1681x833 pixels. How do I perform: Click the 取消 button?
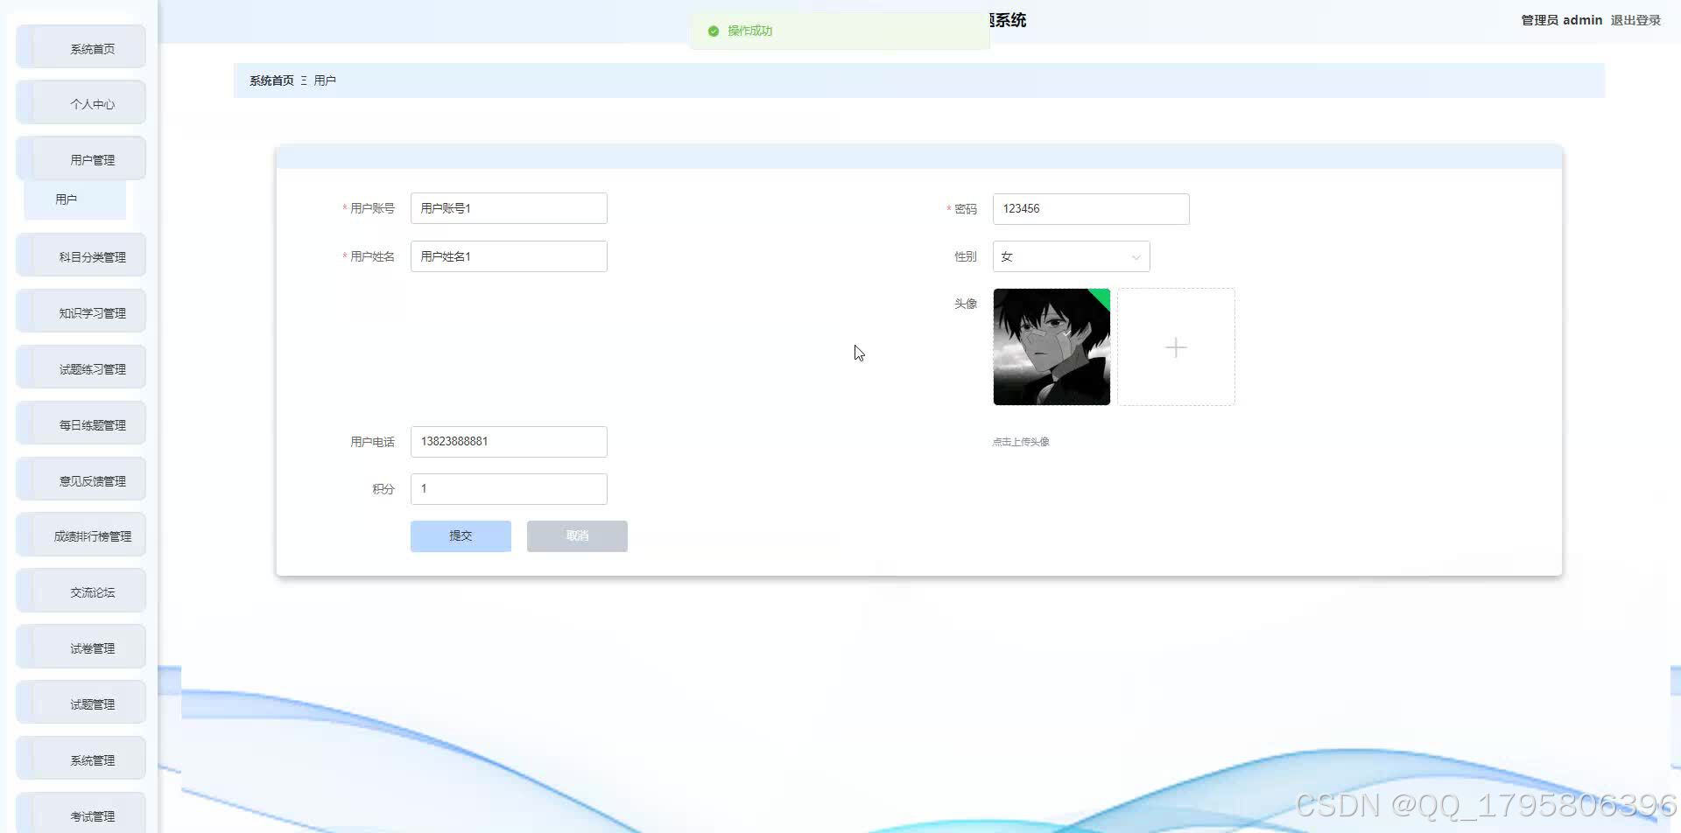pyautogui.click(x=577, y=536)
